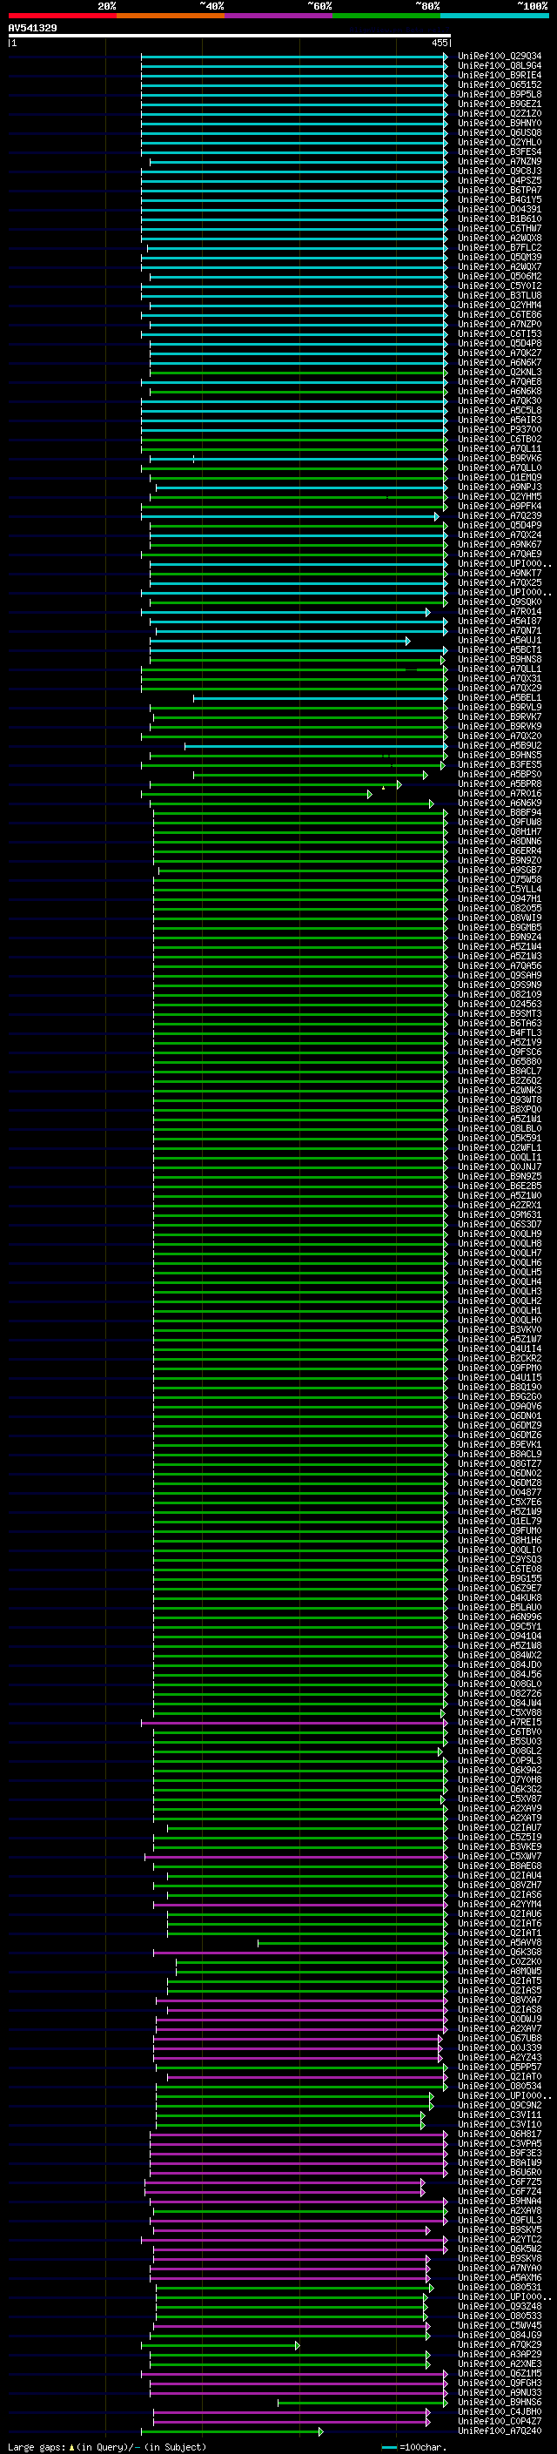
Task: Click hit label UniRef100_B9GEZ1
Action: (499, 104)
